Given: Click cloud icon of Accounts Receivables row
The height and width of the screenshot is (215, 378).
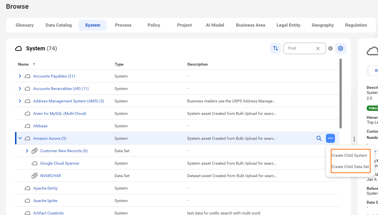Looking at the screenshot, I should coord(27,89).
